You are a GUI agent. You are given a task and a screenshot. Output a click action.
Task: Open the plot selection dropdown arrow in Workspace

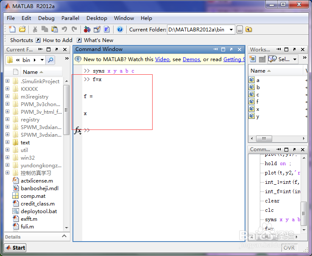295,59
